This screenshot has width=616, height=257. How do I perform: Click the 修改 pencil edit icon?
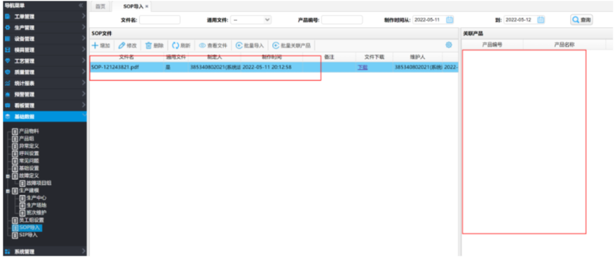coord(122,45)
